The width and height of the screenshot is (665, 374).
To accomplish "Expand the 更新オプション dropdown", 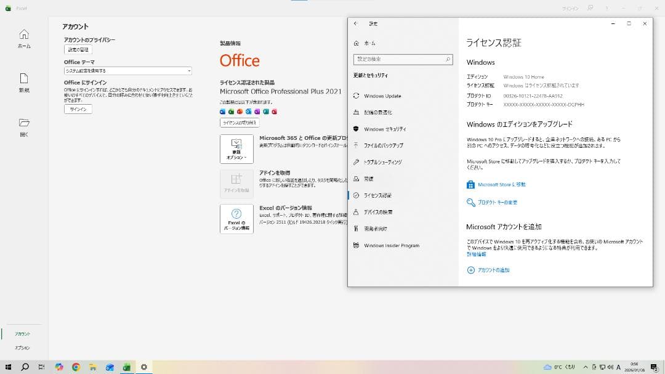I will [x=238, y=148].
